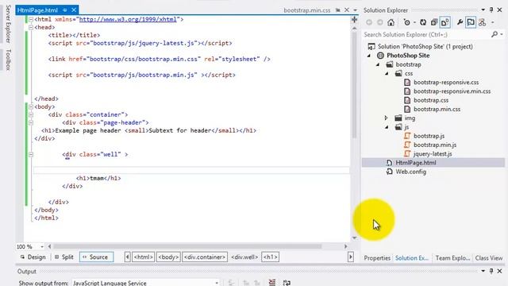508x286 pixels.
Task: Click the <h1> tag navigator button
Action: tap(270, 257)
